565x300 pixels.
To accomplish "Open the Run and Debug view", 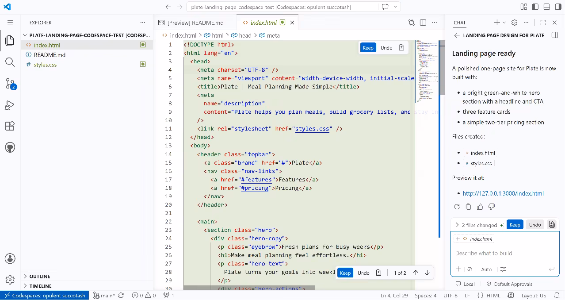I will (x=10, y=105).
